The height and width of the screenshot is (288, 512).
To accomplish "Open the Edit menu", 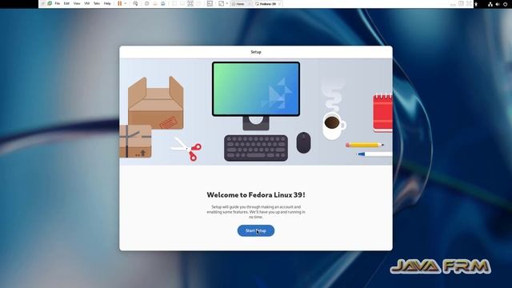I will (66, 3).
